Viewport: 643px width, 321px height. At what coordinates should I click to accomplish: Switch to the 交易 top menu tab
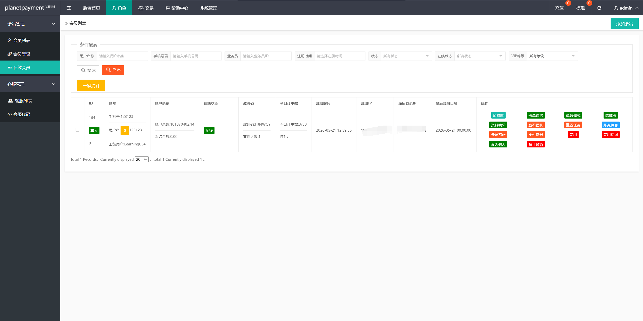coord(146,8)
